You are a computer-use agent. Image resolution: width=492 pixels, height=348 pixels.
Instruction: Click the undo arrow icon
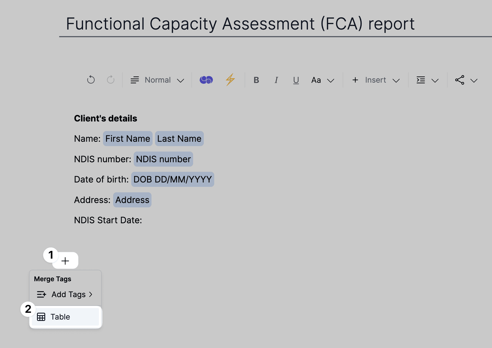(x=91, y=80)
